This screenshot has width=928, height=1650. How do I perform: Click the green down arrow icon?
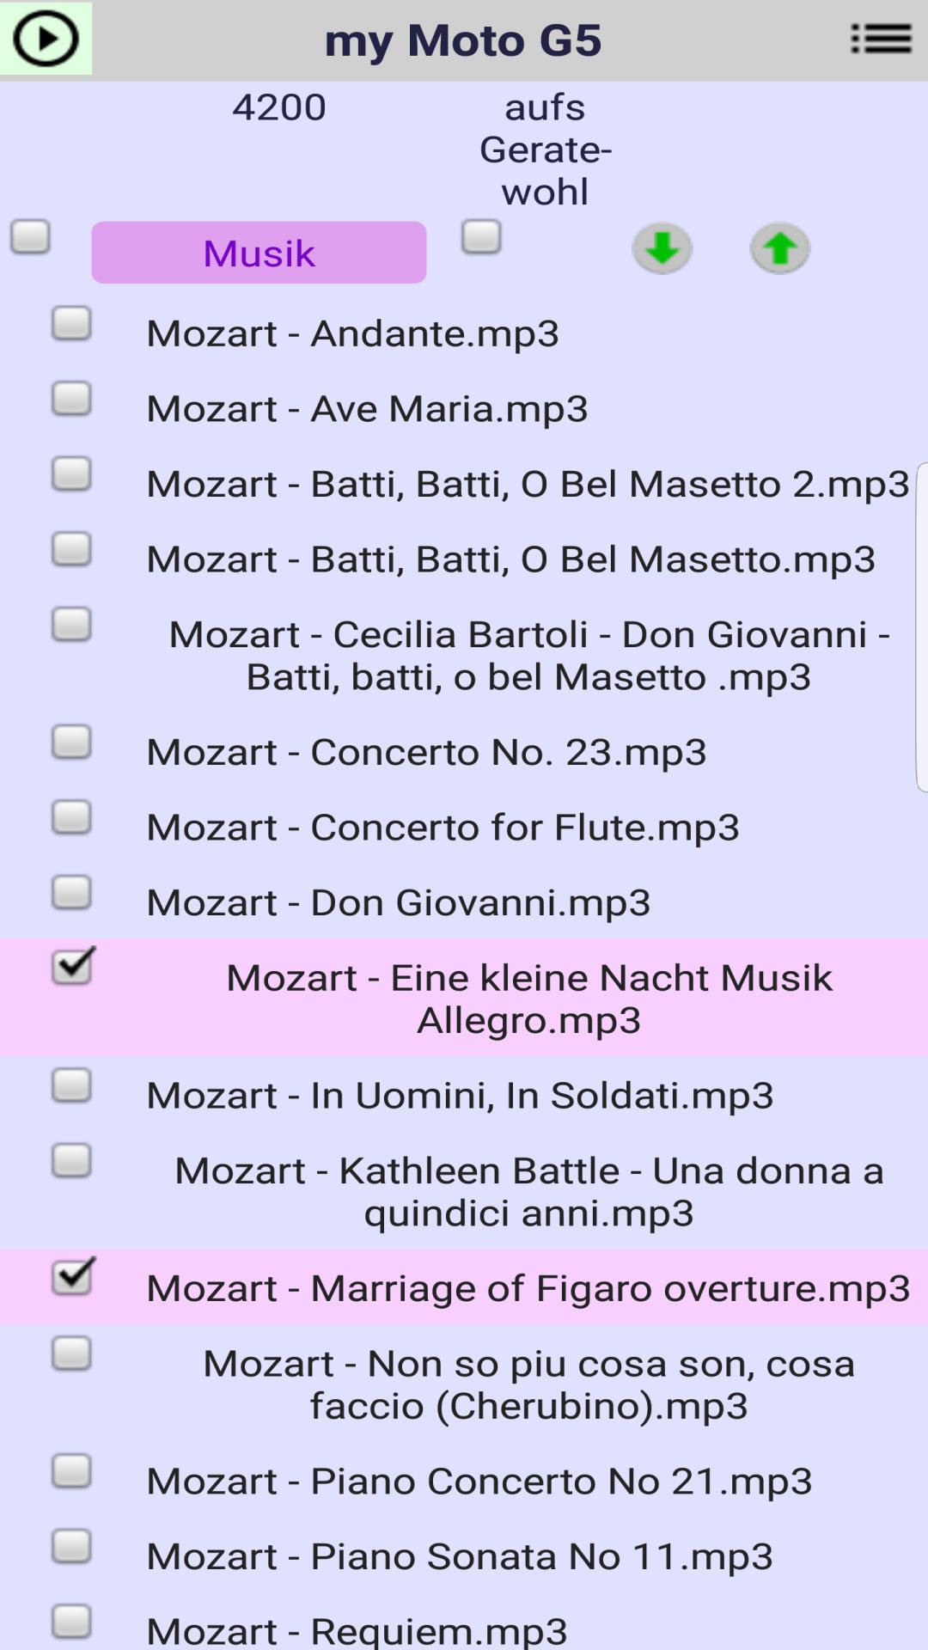[x=662, y=249]
